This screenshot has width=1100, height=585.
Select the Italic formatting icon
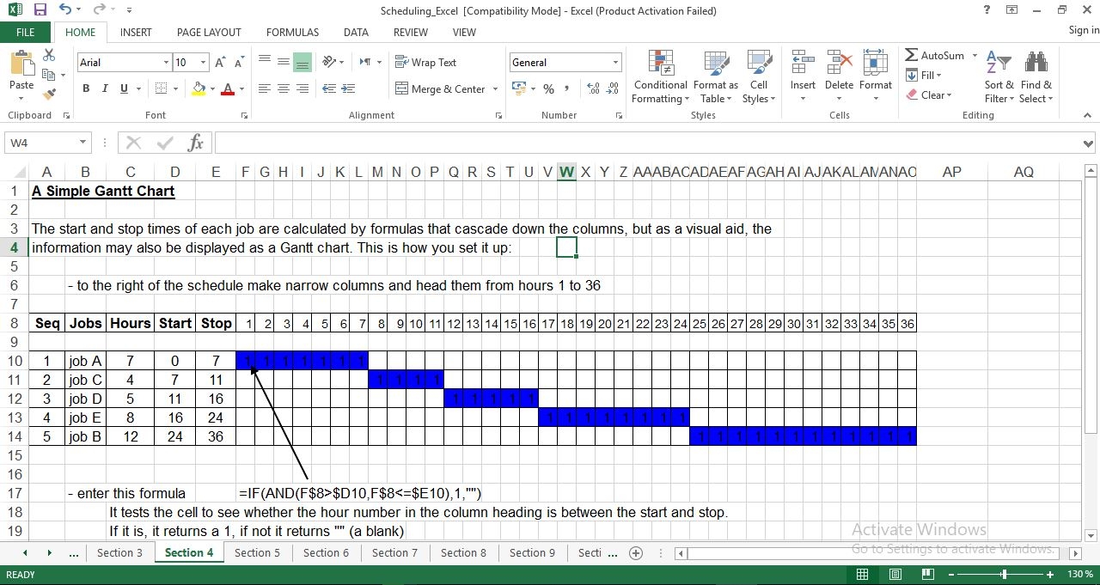pyautogui.click(x=103, y=88)
